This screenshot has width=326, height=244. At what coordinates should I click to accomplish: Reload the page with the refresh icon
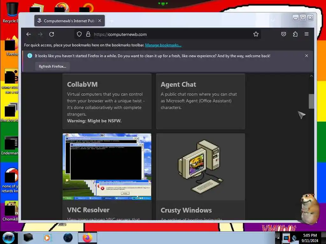tap(52, 34)
